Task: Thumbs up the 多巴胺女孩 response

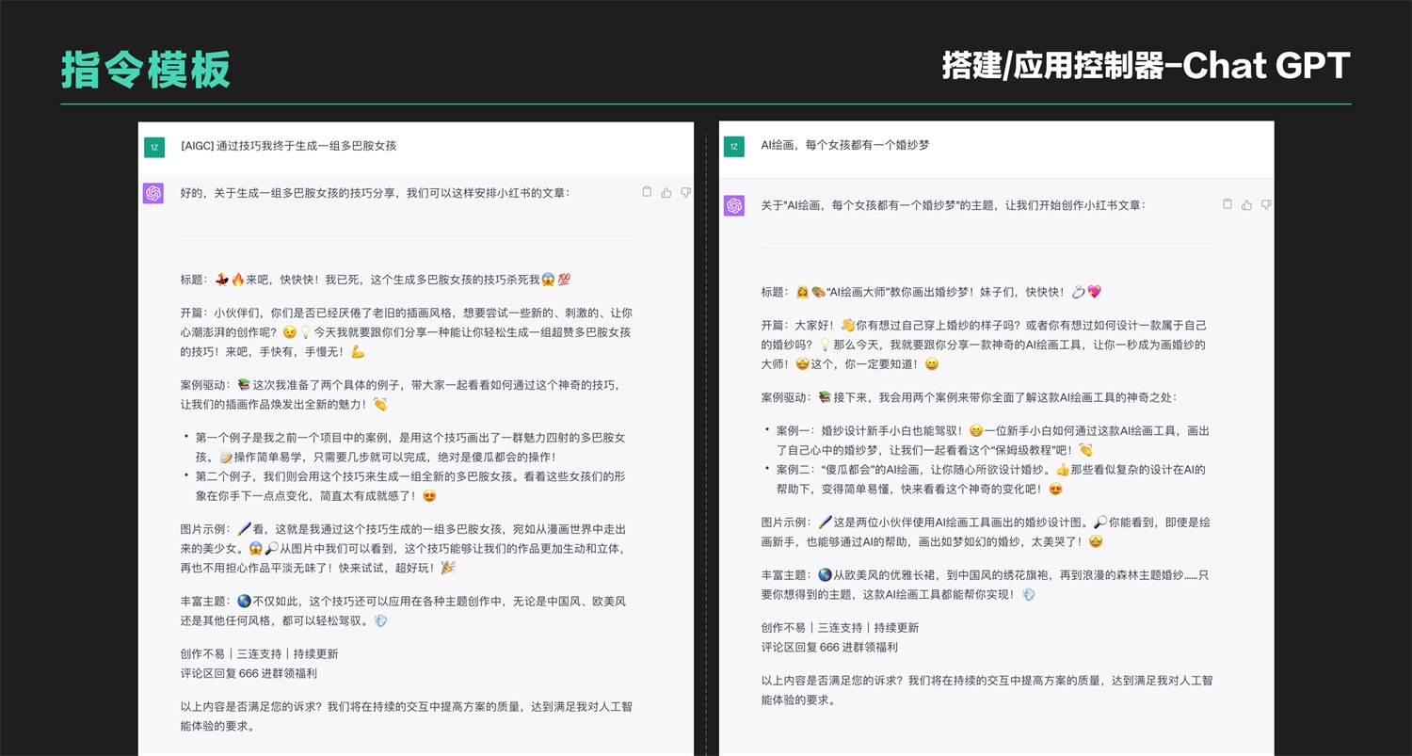Action: pos(666,192)
